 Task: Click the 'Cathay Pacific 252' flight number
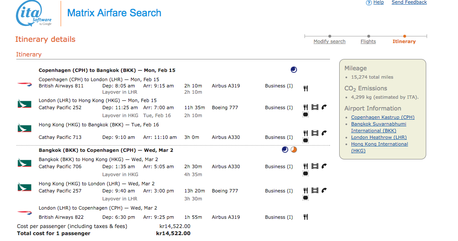pos(60,108)
